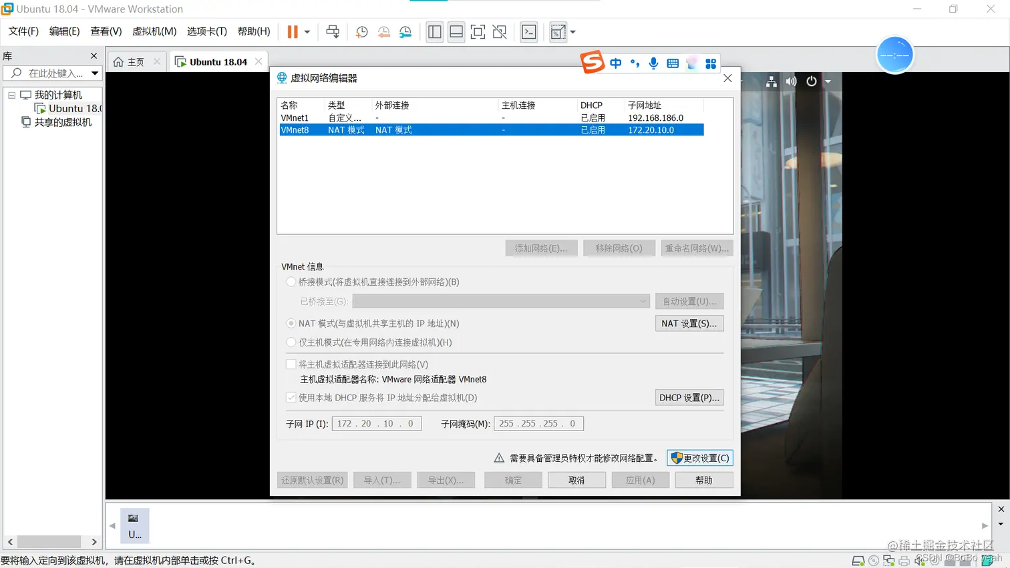Revert to snapshot using the toolbar icon
Image resolution: width=1010 pixels, height=568 pixels.
coord(384,32)
